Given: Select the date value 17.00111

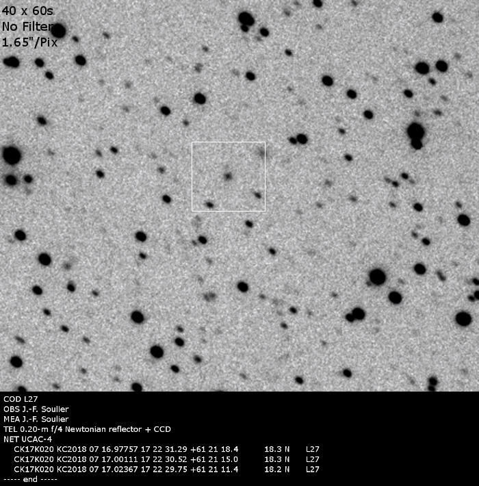Looking at the screenshot, I should tap(120, 459).
